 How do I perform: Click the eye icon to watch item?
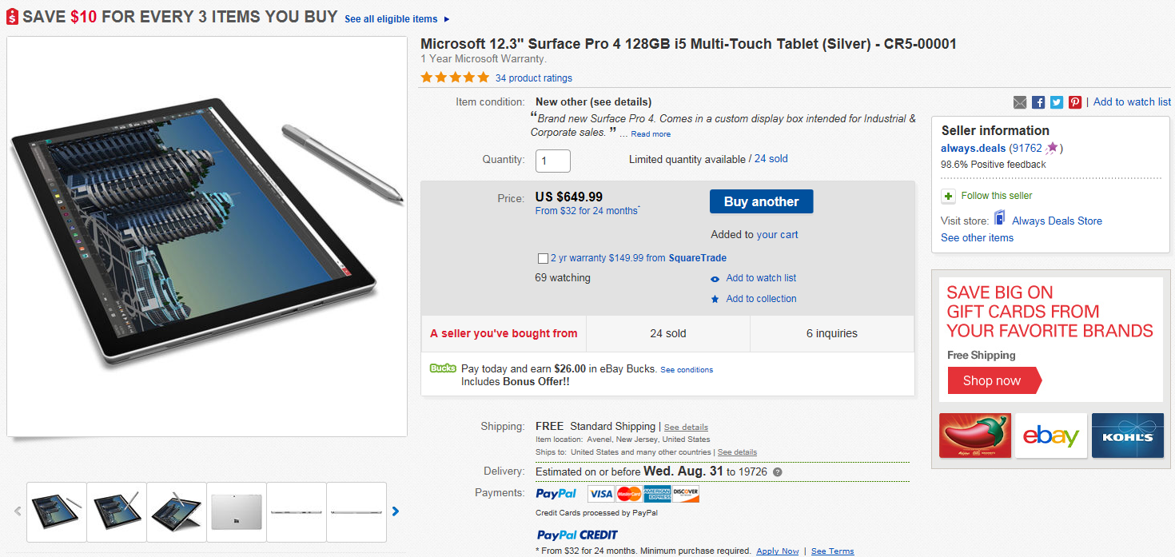[x=715, y=279]
